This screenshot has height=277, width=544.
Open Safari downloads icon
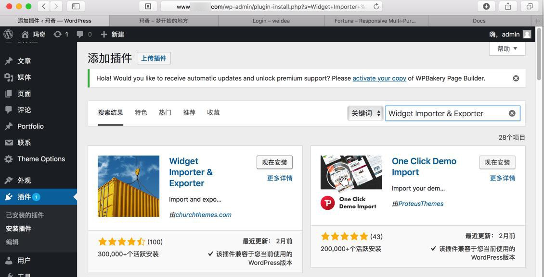click(486, 6)
